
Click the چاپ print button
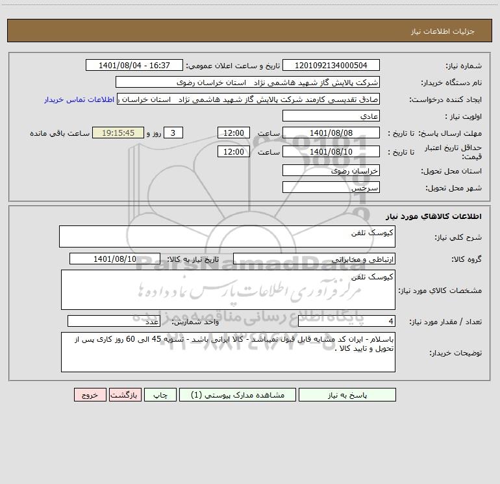160,395
